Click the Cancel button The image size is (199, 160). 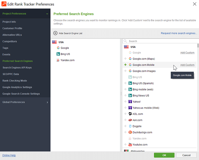click(186, 155)
